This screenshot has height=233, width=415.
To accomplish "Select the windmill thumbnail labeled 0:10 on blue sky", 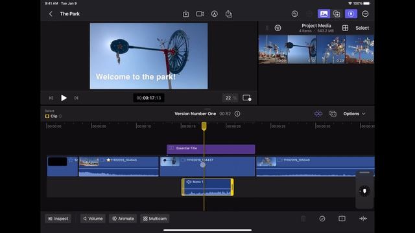I will (302, 49).
